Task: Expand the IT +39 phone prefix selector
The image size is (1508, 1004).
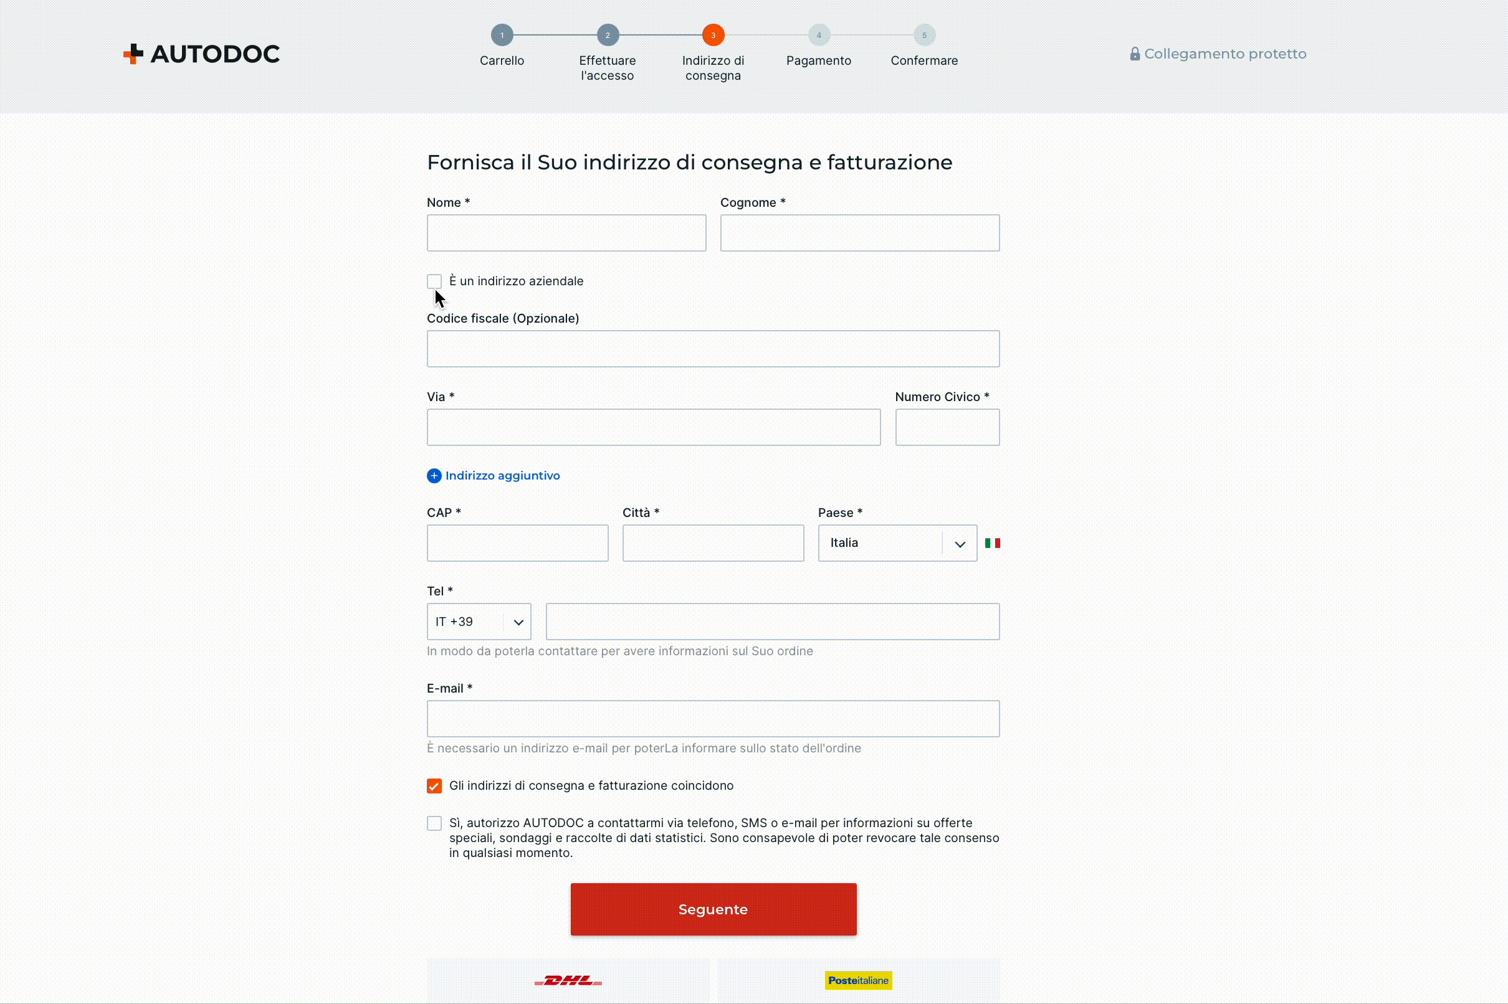Action: pyautogui.click(x=479, y=622)
